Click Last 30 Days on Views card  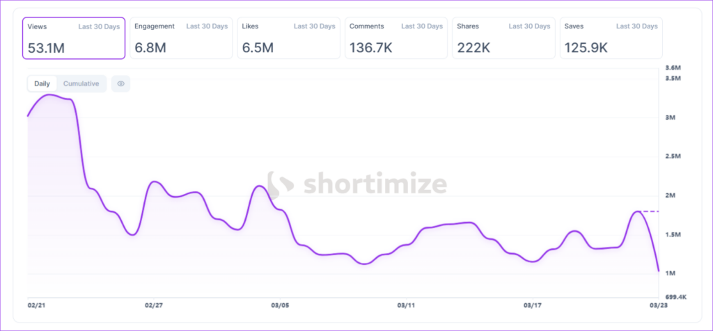click(99, 26)
